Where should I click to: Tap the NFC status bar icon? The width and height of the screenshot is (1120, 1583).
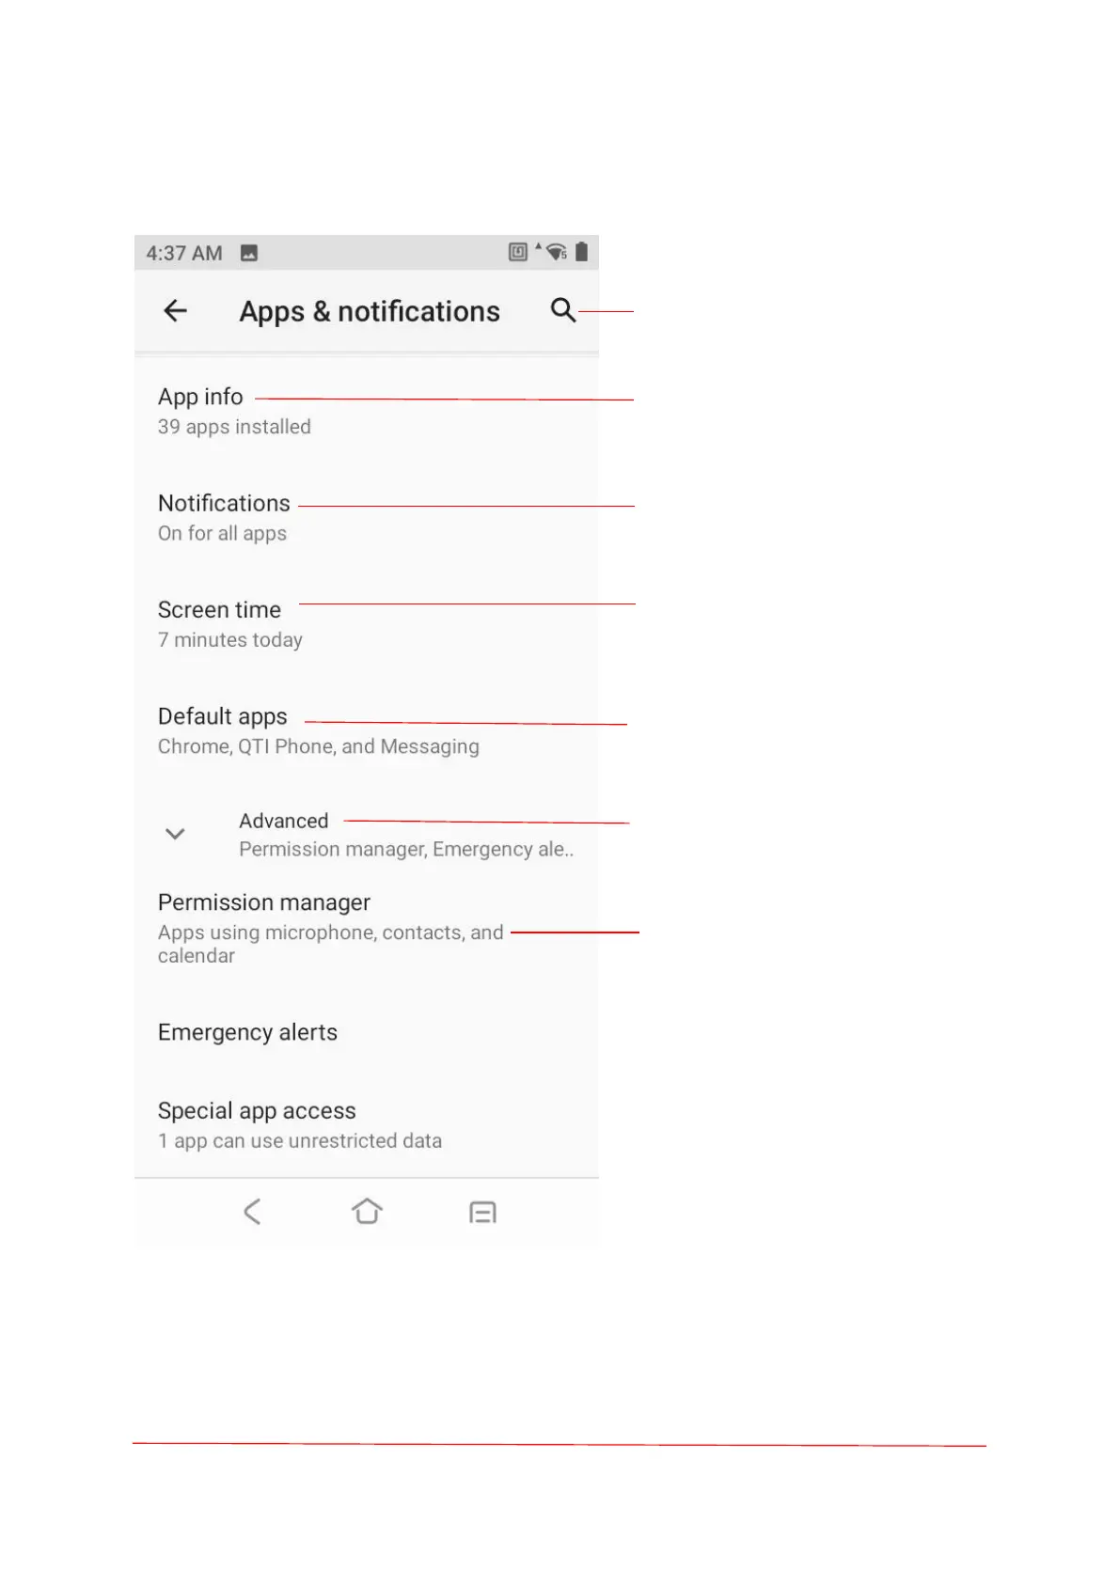518,252
